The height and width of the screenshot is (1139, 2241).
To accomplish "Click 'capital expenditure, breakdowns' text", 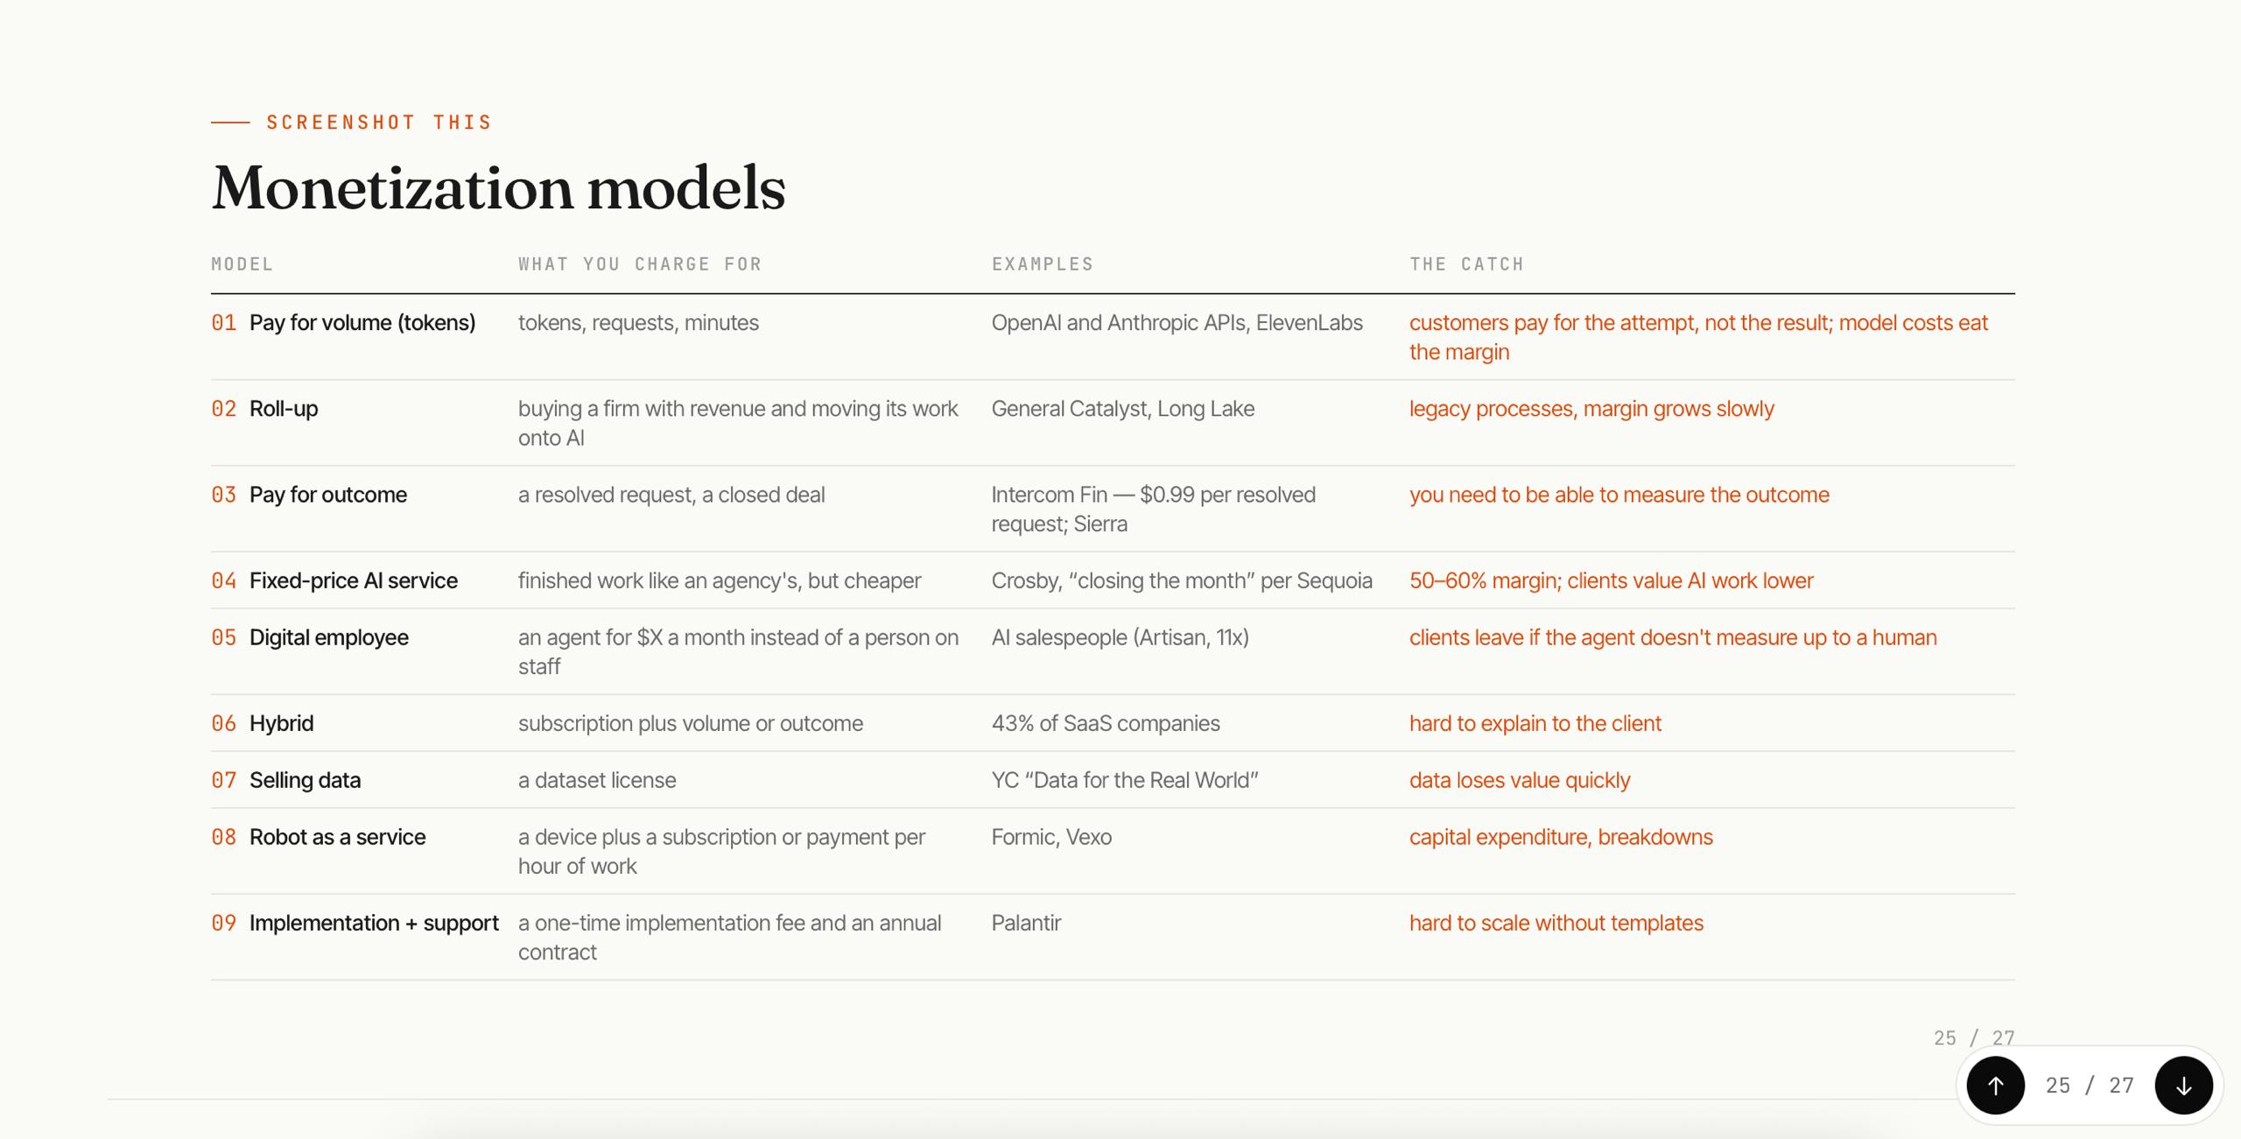I will [x=1561, y=837].
